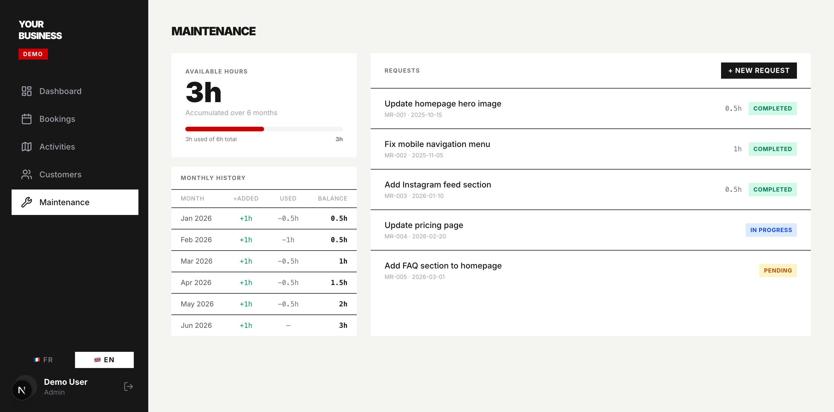This screenshot has height=412, width=834.
Task: Click the 3h used of 6h total label
Action: pyautogui.click(x=211, y=139)
